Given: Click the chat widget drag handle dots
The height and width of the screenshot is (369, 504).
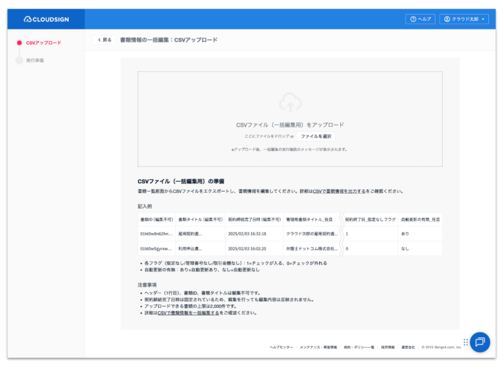Looking at the screenshot, I should pyautogui.click(x=466, y=342).
